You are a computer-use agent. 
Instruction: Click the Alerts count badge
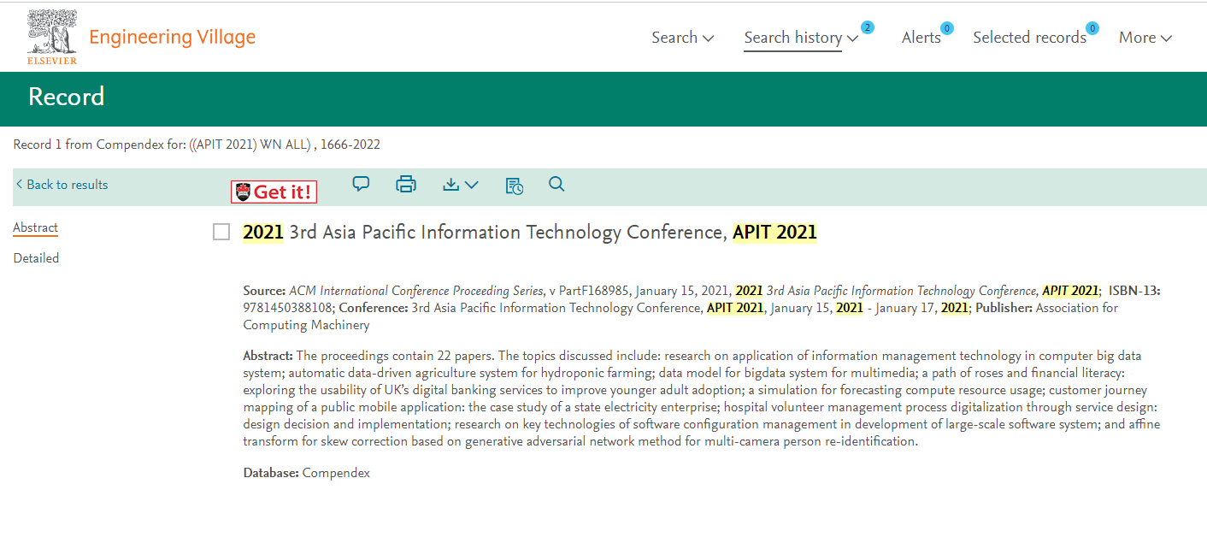pos(946,28)
